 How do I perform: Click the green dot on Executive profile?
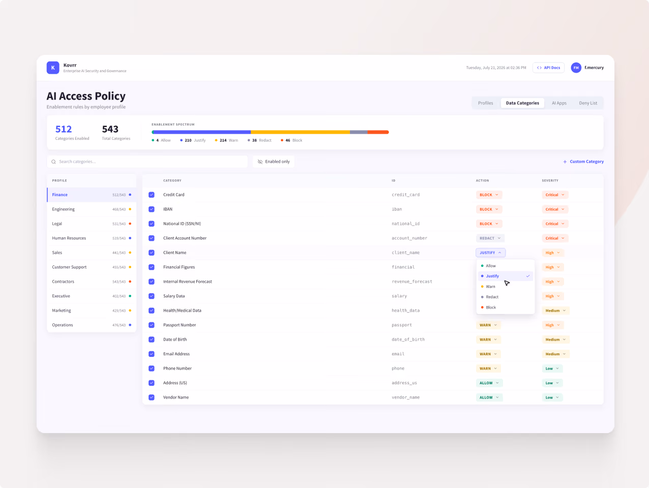pyautogui.click(x=130, y=296)
